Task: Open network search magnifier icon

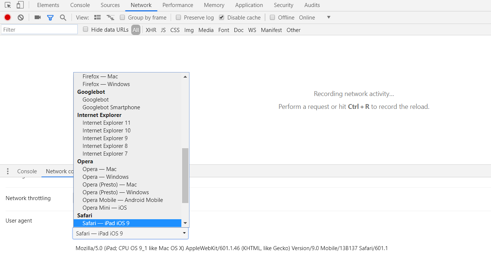Action: (x=63, y=17)
